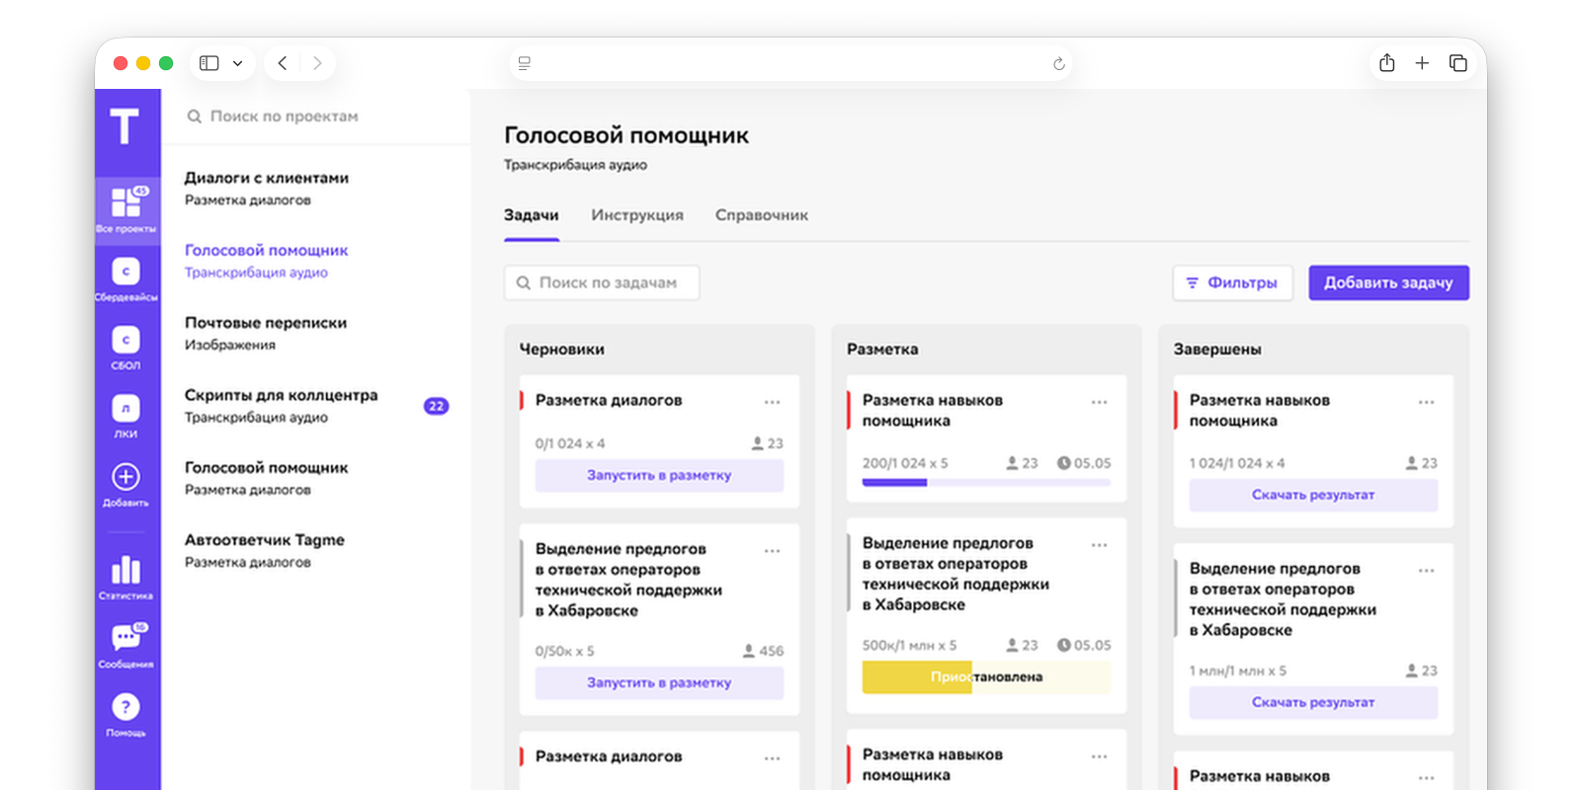The width and height of the screenshot is (1581, 790).
Task: Select the Скрипты для коллцентра project
Action: 316,406
